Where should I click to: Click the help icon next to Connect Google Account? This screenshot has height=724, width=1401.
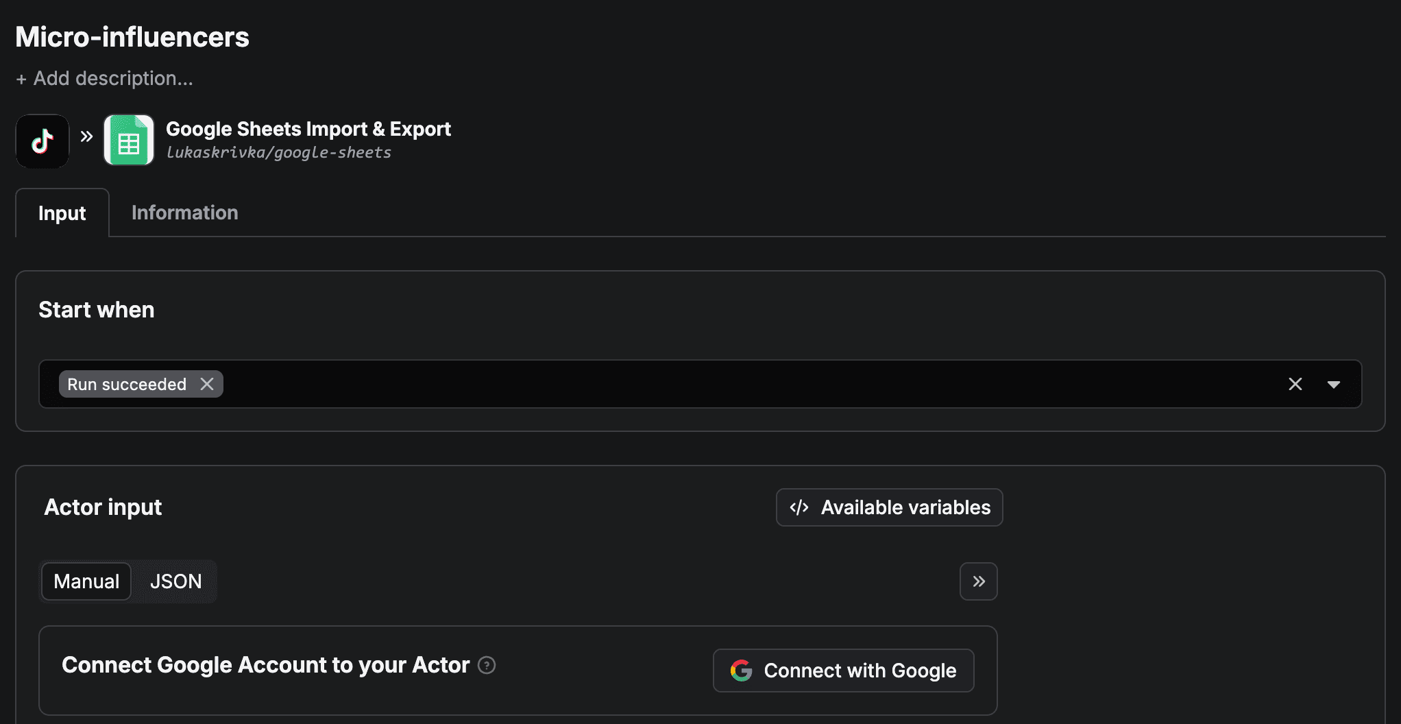click(487, 665)
